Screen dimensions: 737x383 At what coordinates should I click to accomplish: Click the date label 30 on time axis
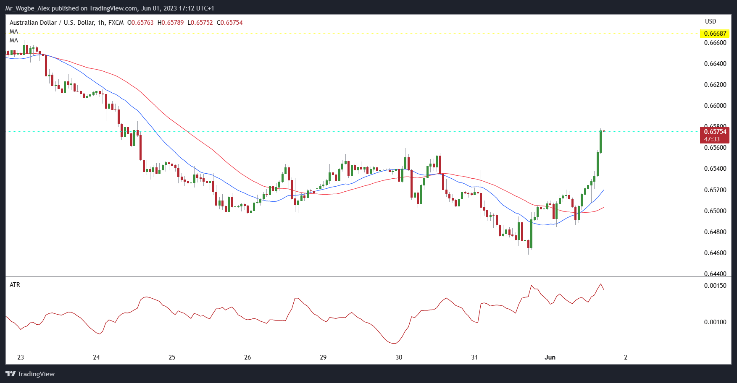point(399,357)
